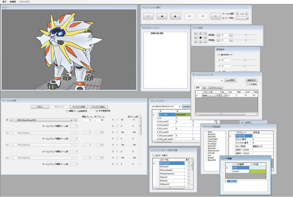Reset light direction with center dot
This screenshot has width=293, height=197.
(x=200, y=38)
